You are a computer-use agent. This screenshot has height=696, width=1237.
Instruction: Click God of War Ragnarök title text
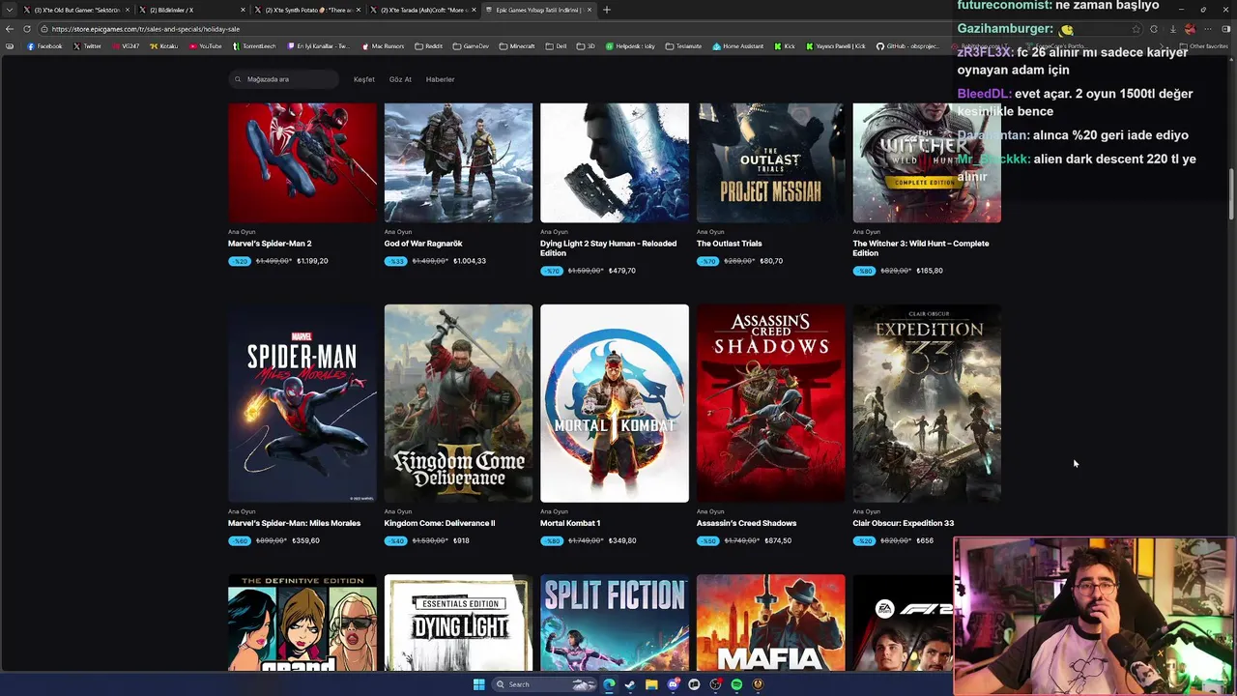423,244
